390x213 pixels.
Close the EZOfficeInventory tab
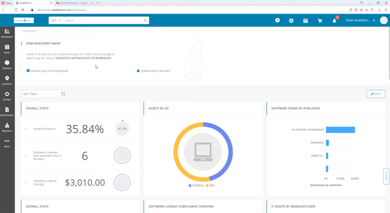[x=92, y=3]
